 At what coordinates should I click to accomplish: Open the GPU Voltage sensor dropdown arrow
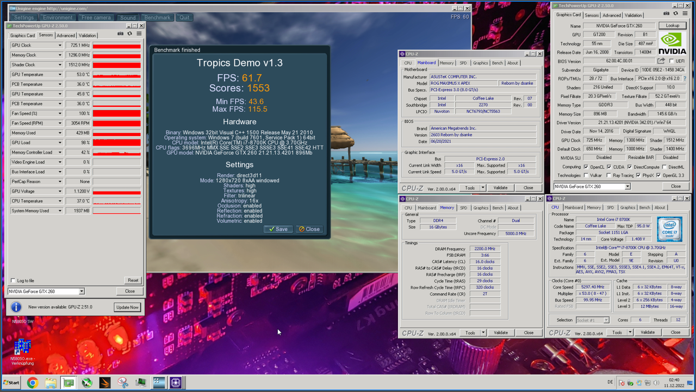pos(60,191)
